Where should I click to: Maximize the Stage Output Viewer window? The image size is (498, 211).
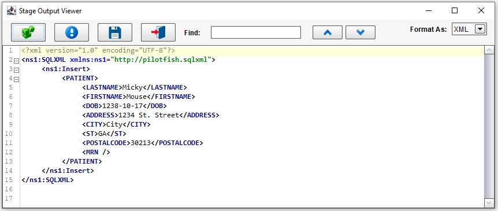(x=455, y=11)
